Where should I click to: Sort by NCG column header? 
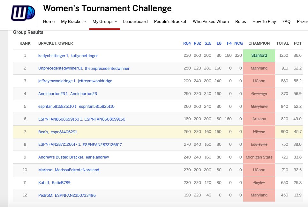[x=238, y=43]
